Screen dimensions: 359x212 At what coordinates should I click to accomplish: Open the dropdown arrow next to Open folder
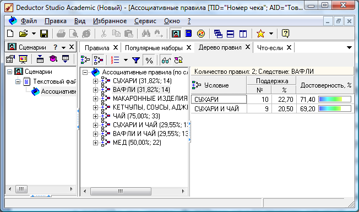[x=34, y=34]
